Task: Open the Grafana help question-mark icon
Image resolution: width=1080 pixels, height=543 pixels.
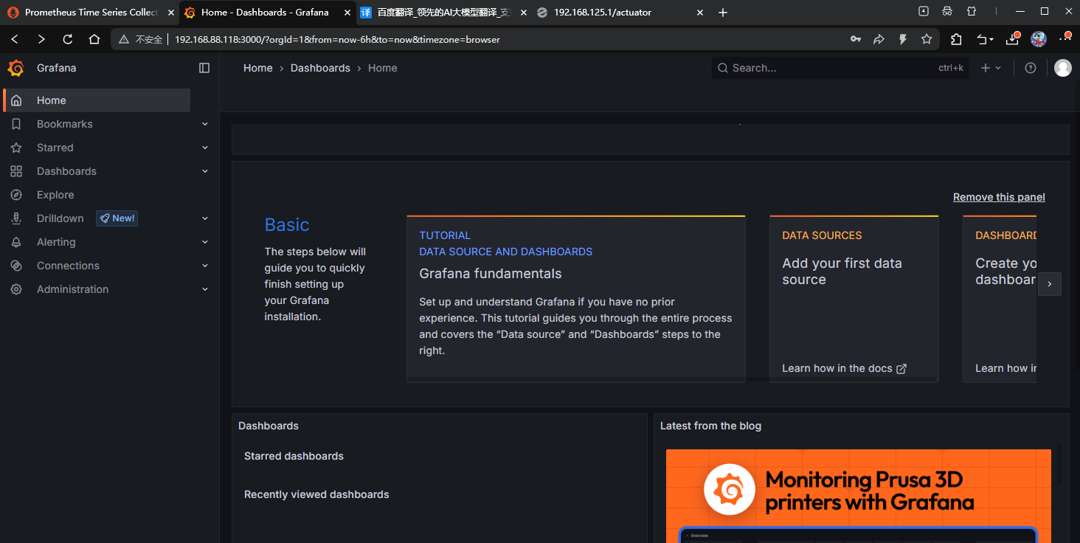Action: coord(1031,68)
